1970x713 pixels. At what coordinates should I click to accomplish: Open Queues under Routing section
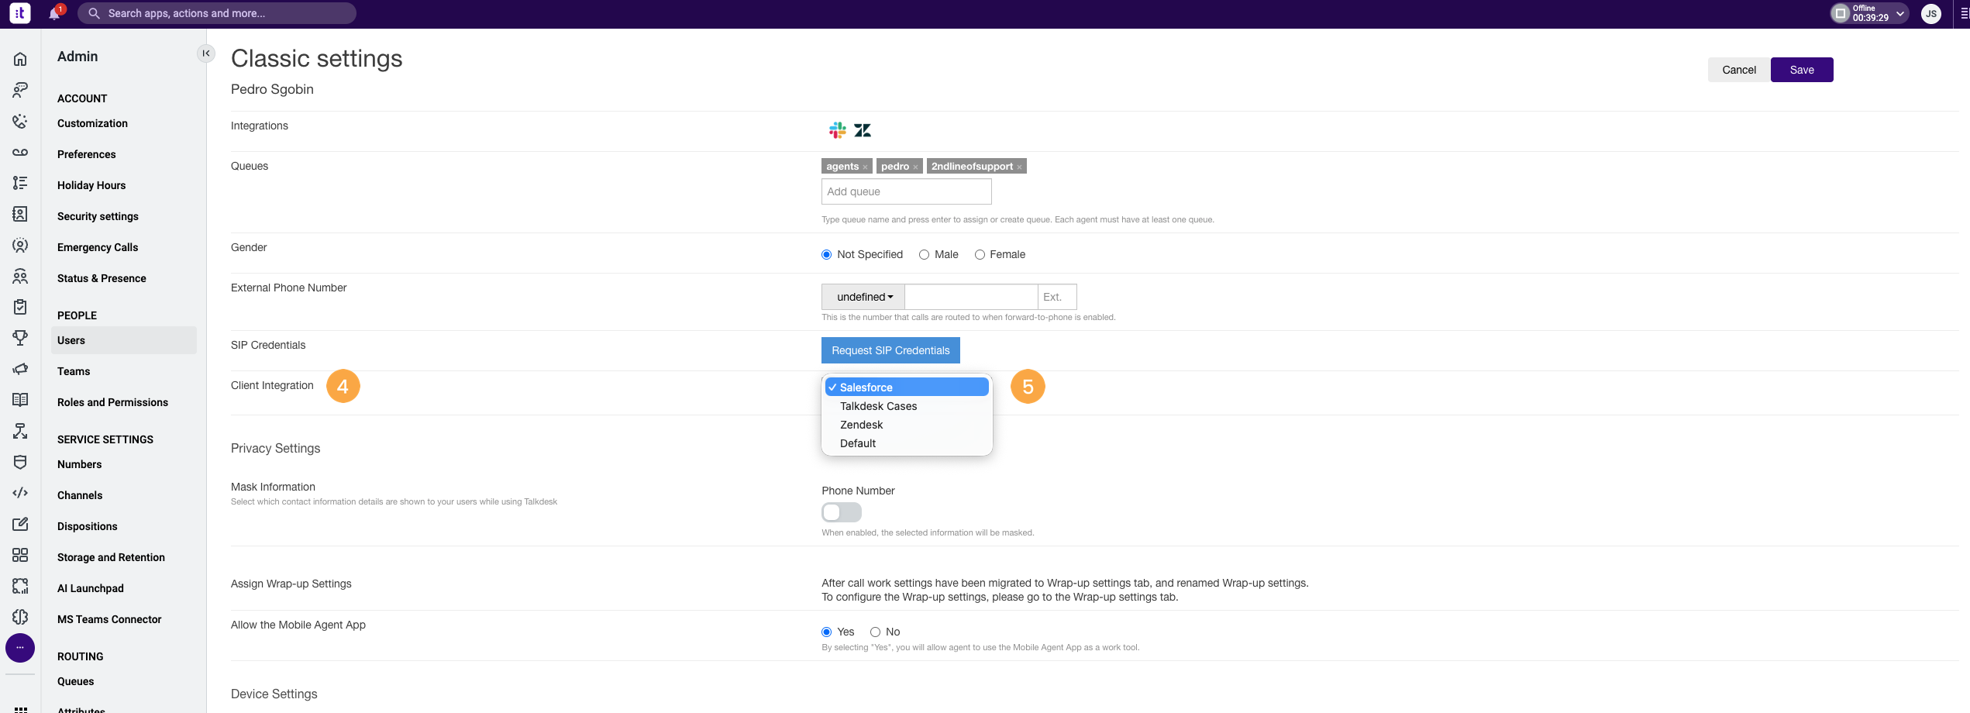pos(75,681)
